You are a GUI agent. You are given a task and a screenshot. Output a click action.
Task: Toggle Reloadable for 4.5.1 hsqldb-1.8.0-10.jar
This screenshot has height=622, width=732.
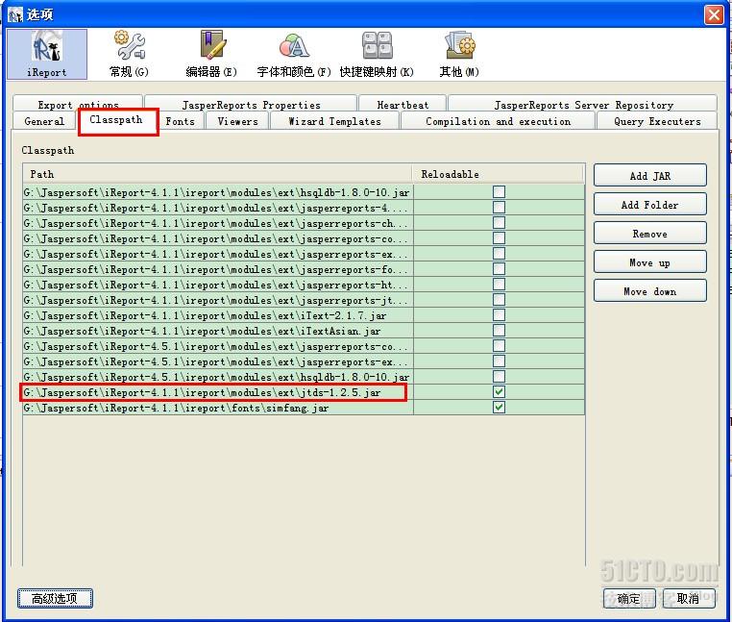[x=500, y=377]
